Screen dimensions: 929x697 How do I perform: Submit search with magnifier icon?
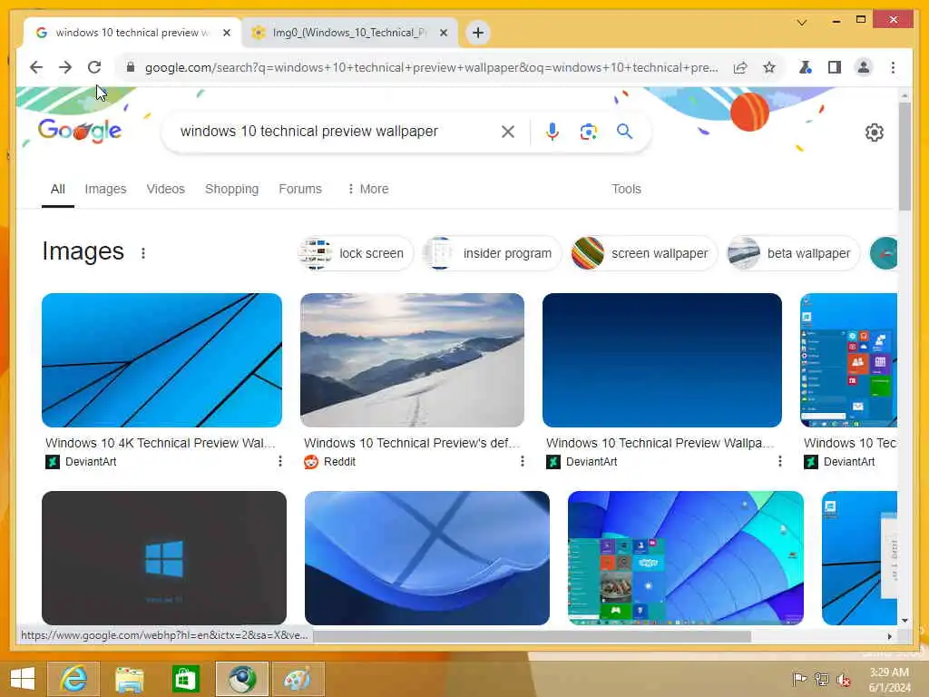[624, 132]
